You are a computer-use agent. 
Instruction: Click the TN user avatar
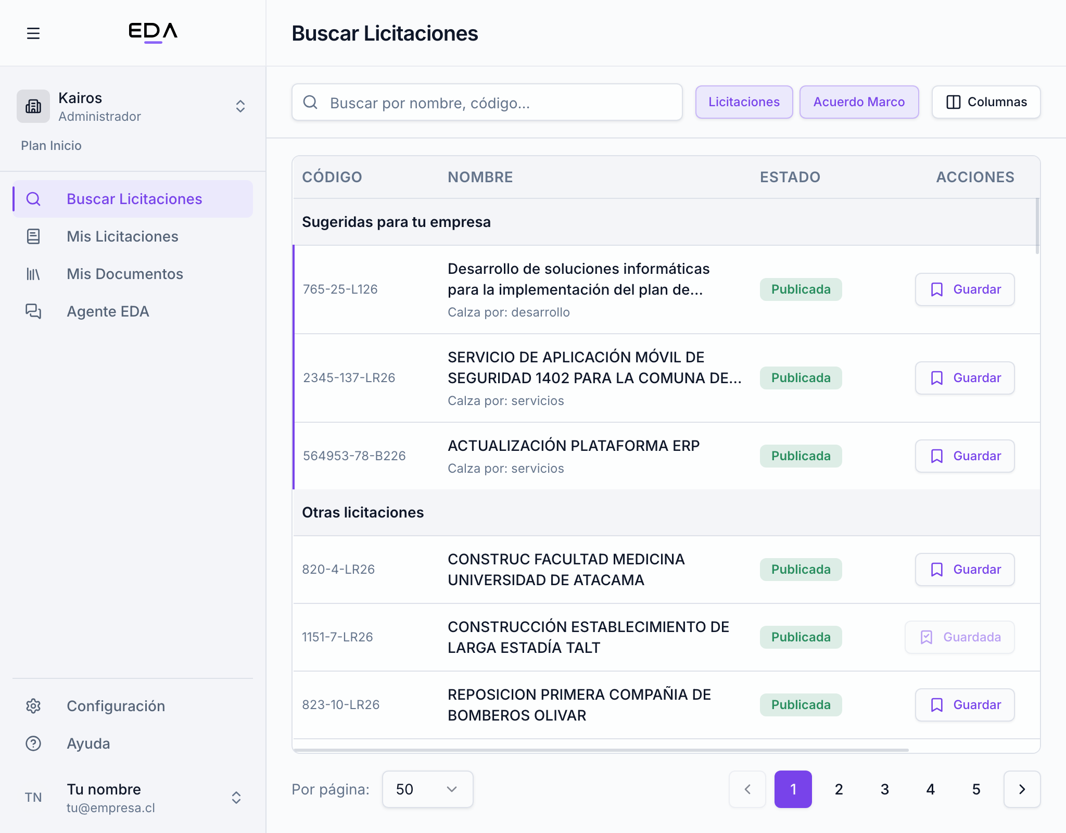[x=33, y=798]
